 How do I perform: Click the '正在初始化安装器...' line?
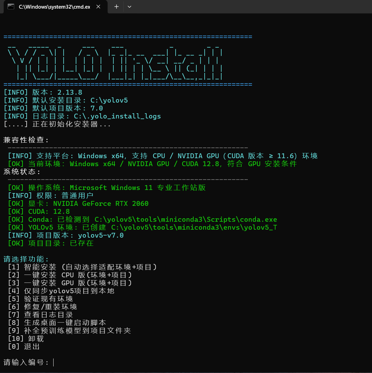57,124
